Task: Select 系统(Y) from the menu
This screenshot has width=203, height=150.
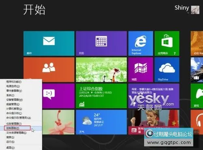Action: [x=10, y=95]
